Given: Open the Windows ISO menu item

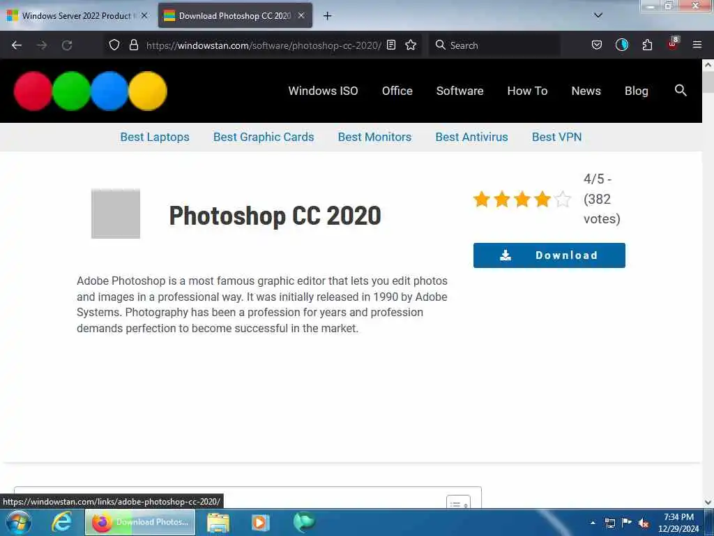Looking at the screenshot, I should click(323, 91).
